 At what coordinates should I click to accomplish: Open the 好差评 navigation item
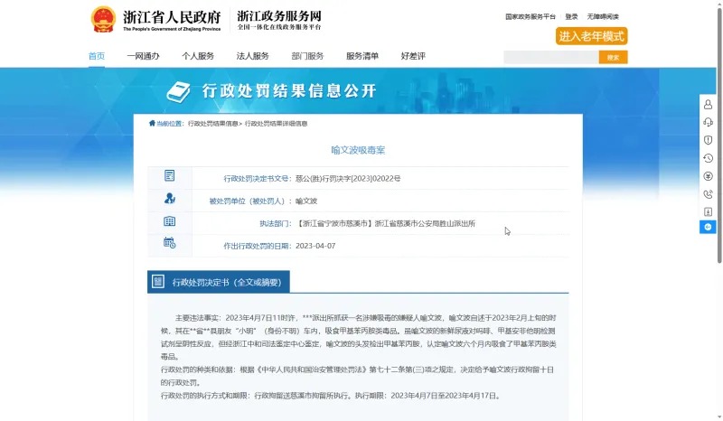(413, 56)
